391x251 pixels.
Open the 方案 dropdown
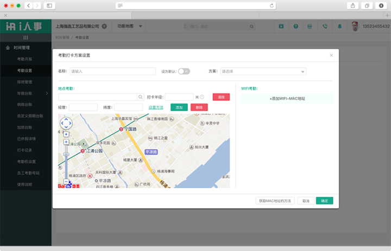[263, 72]
